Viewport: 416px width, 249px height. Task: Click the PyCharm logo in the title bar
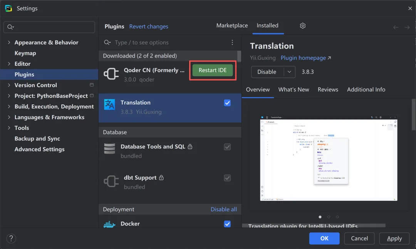click(8, 8)
